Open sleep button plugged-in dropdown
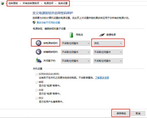This screenshot has width=147, height=118. 108,52
